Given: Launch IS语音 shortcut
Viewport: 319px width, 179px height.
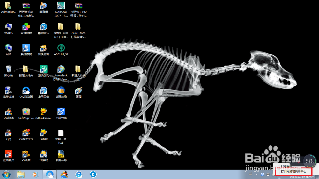Looking at the screenshot, I should click(43, 135).
